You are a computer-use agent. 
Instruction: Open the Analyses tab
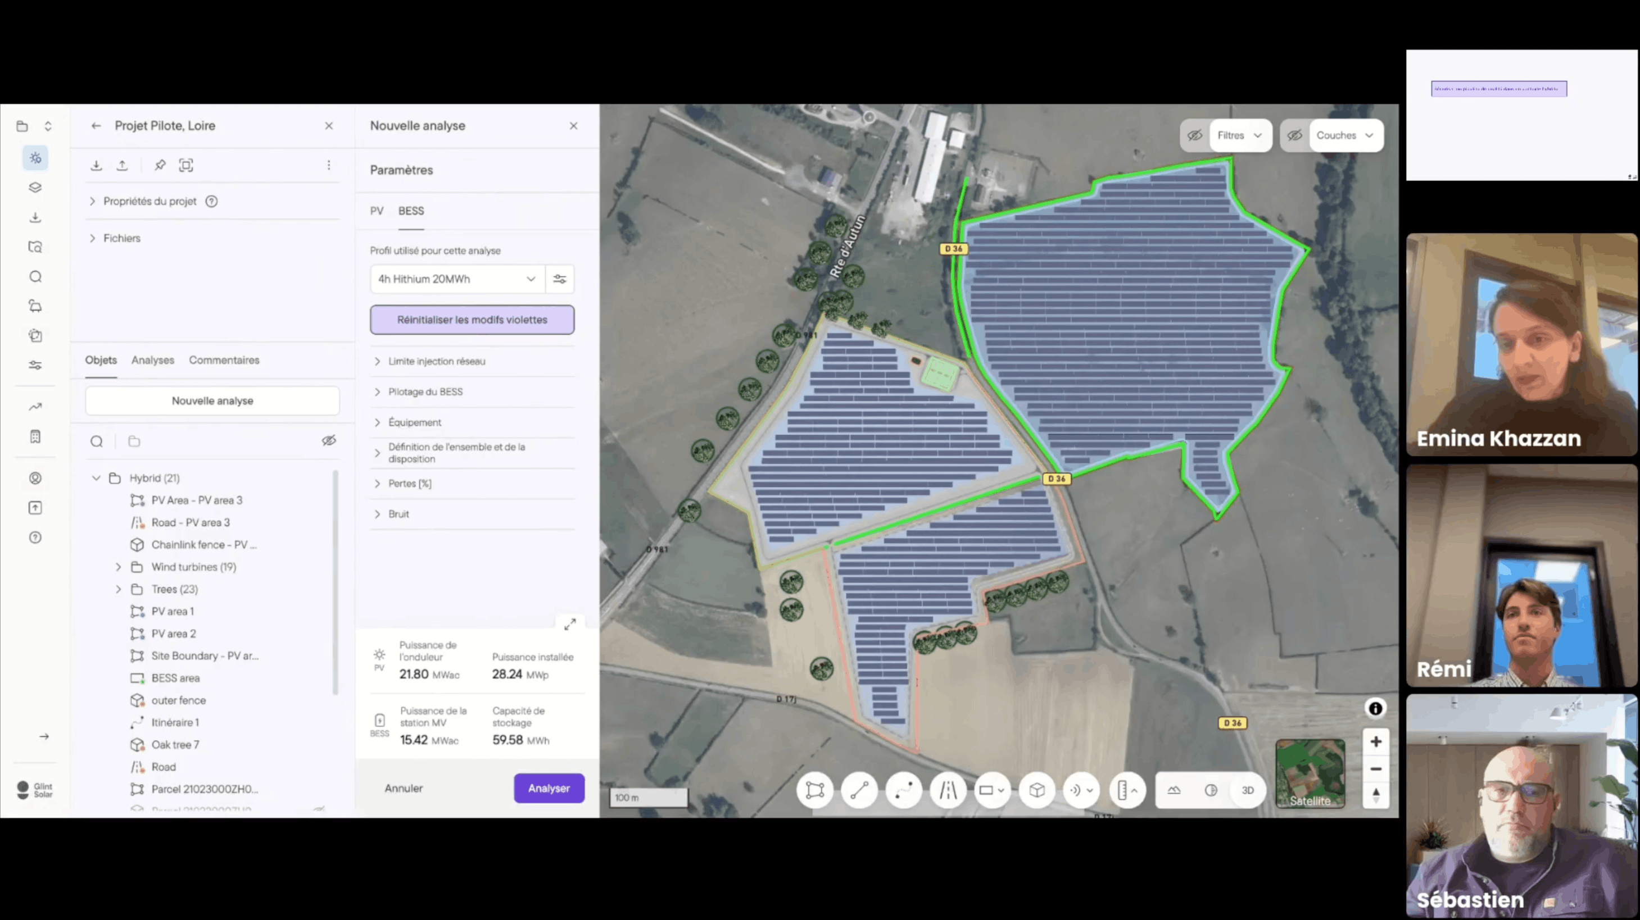[x=153, y=360]
